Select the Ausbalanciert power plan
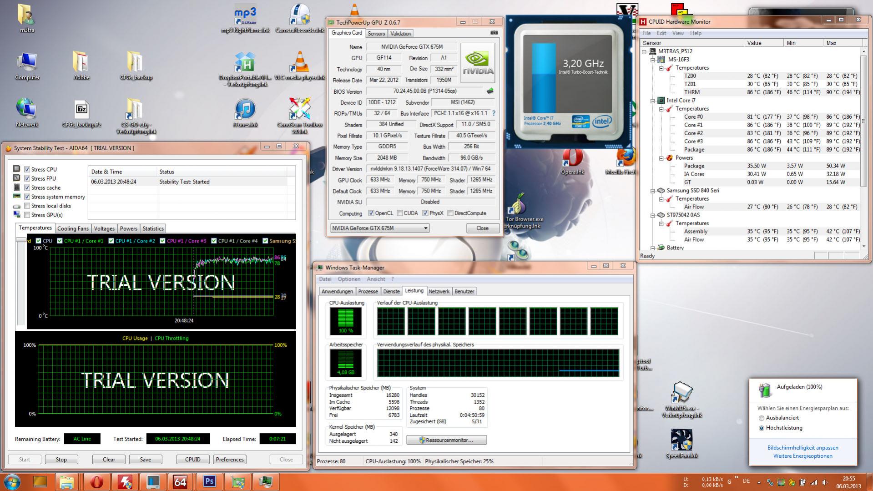 [762, 418]
